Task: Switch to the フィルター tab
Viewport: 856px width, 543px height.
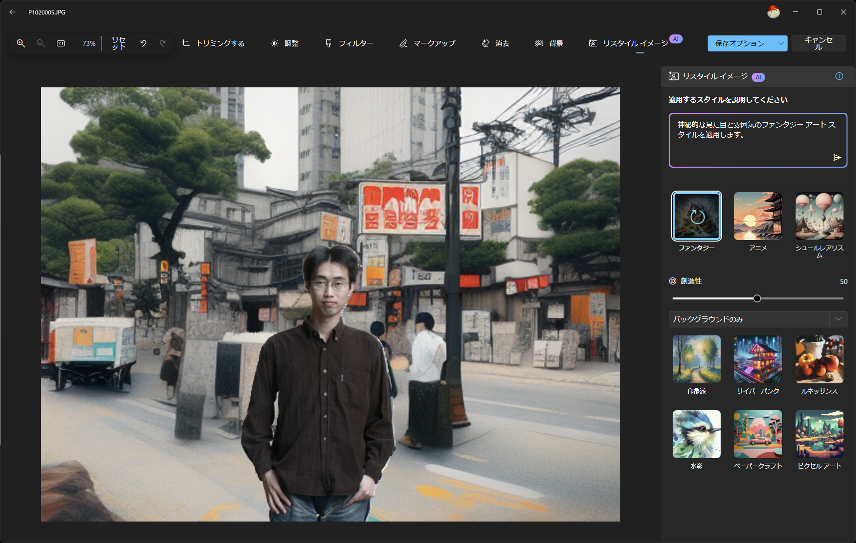Action: pos(349,43)
